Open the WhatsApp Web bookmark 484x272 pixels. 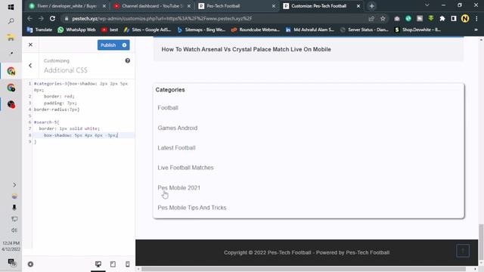(x=76, y=29)
